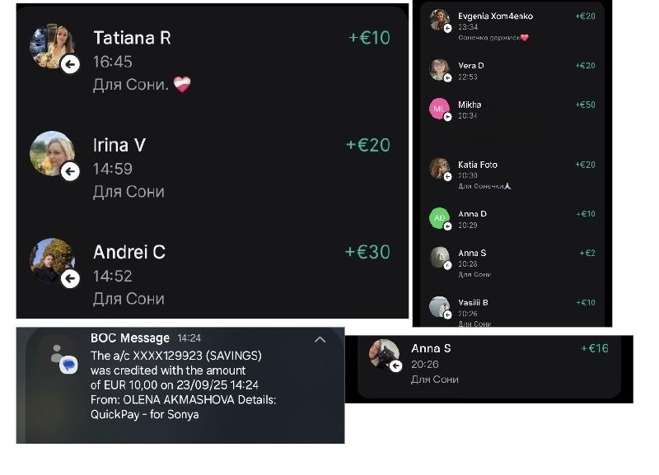Select the Anna D +€10 transaction amount
659x475 pixels.
[586, 214]
